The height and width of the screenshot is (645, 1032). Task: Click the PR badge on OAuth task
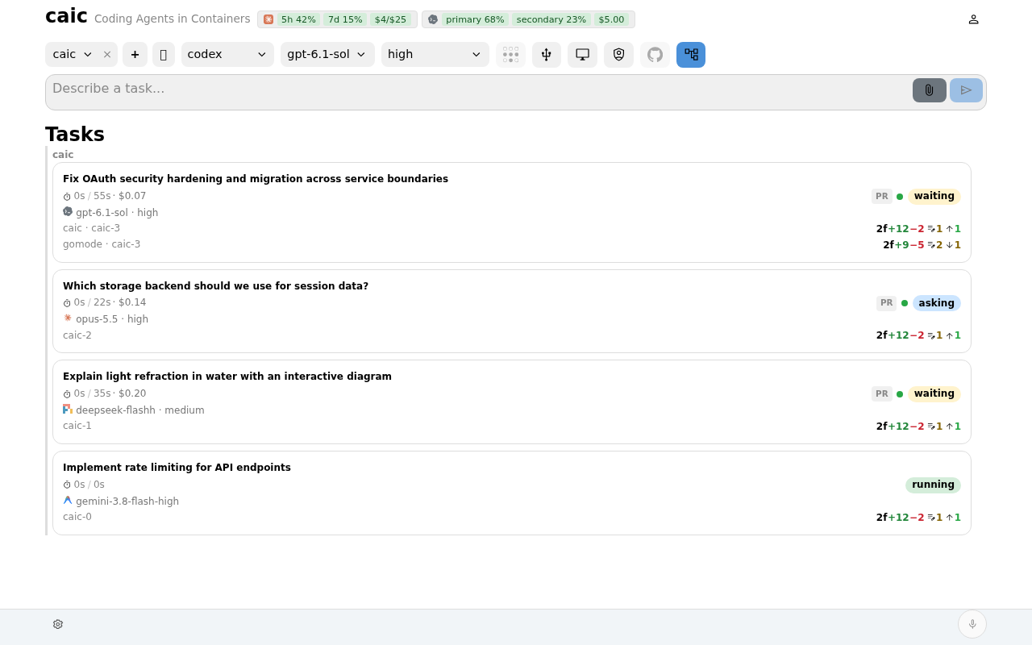click(x=882, y=196)
